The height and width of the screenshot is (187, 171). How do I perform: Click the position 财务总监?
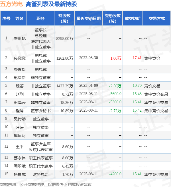pyautogui.click(x=40, y=174)
